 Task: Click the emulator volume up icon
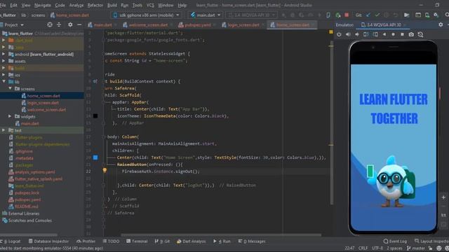point(348,34)
